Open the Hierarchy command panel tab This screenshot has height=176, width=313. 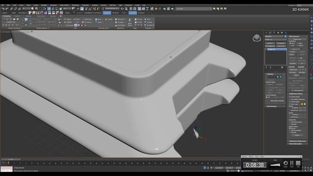(274, 33)
